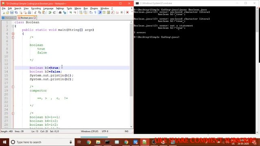Open the Encoding menu
This screenshot has height=146, width=260.
pos(36,9)
